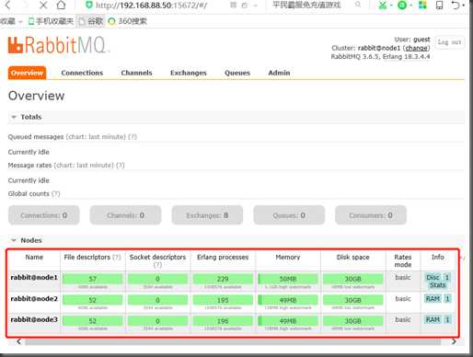473x357 pixels.
Task: Click the Rates mode basic for node1
Action: 403,278
